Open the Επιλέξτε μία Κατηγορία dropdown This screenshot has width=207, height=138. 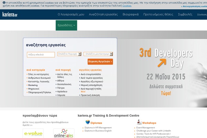pos(98,54)
